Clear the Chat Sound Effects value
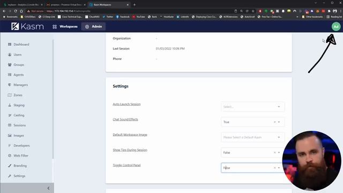 [275, 122]
